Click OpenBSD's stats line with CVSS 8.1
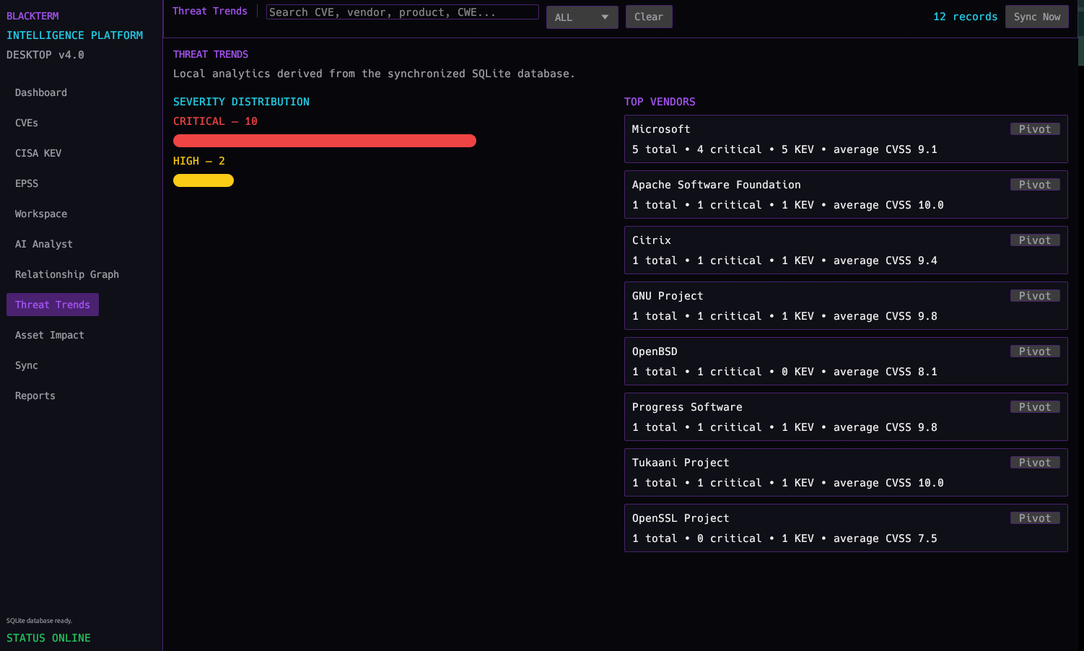Screen dimensions: 1084x651 784,372
